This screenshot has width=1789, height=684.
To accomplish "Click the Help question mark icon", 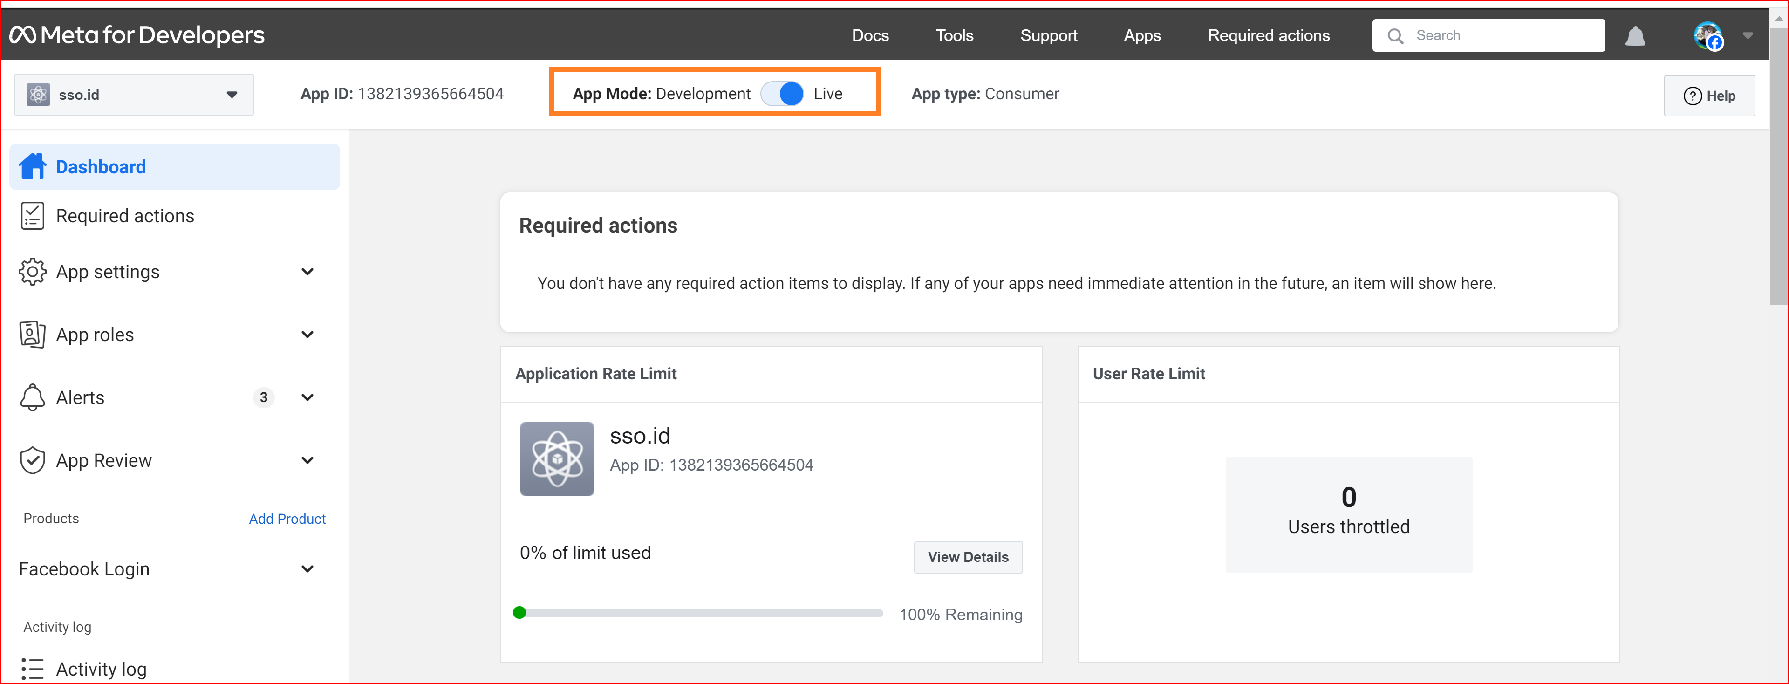I will pos(1693,96).
